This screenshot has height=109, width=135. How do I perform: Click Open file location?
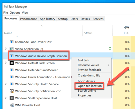(x=91, y=86)
